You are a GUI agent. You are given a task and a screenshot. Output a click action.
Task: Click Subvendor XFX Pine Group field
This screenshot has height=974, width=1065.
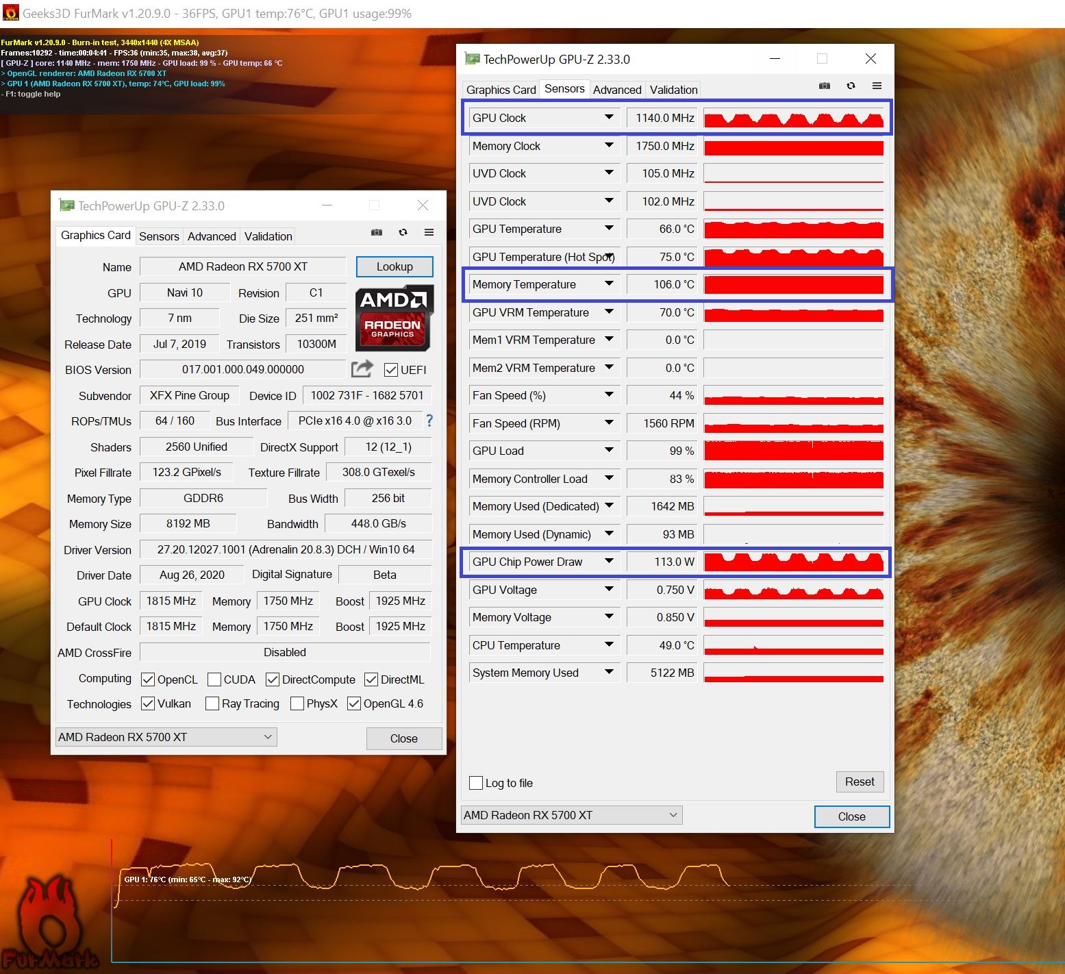[x=190, y=395]
